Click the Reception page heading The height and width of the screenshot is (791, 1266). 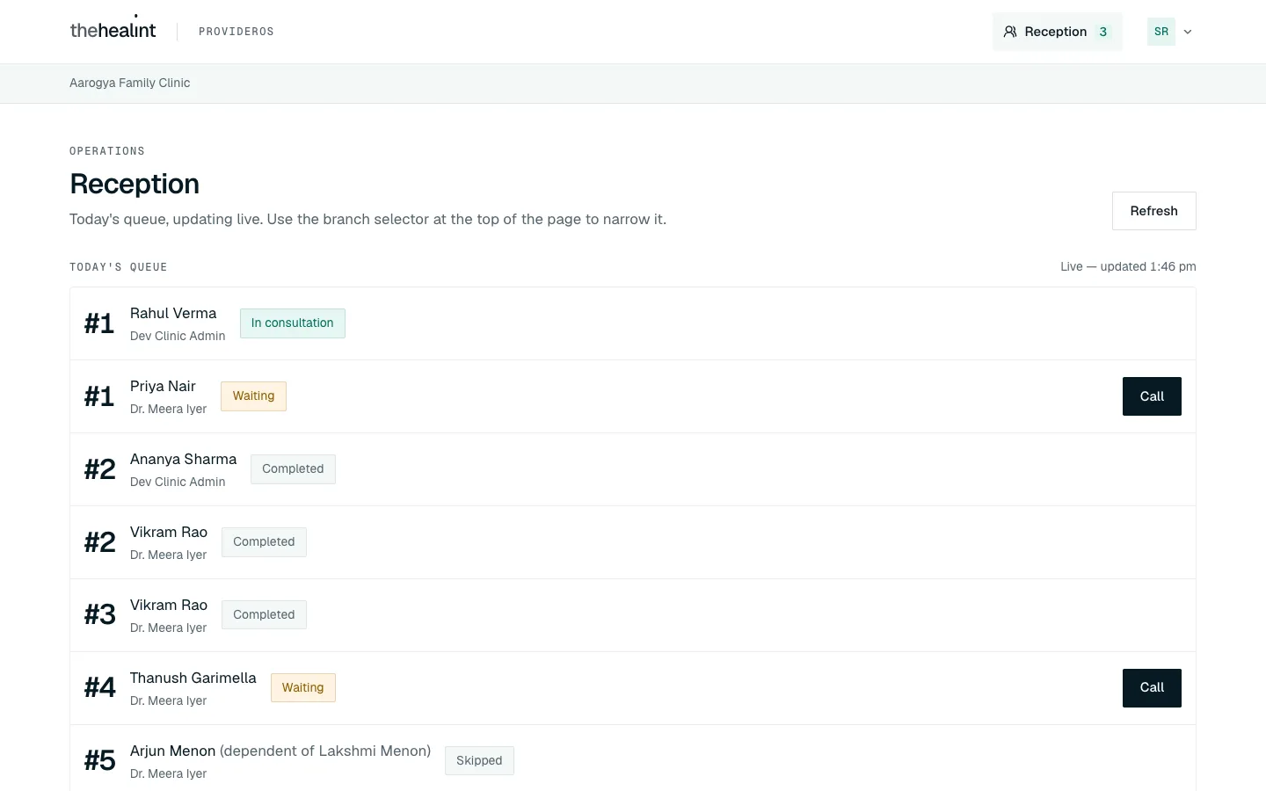point(135,184)
